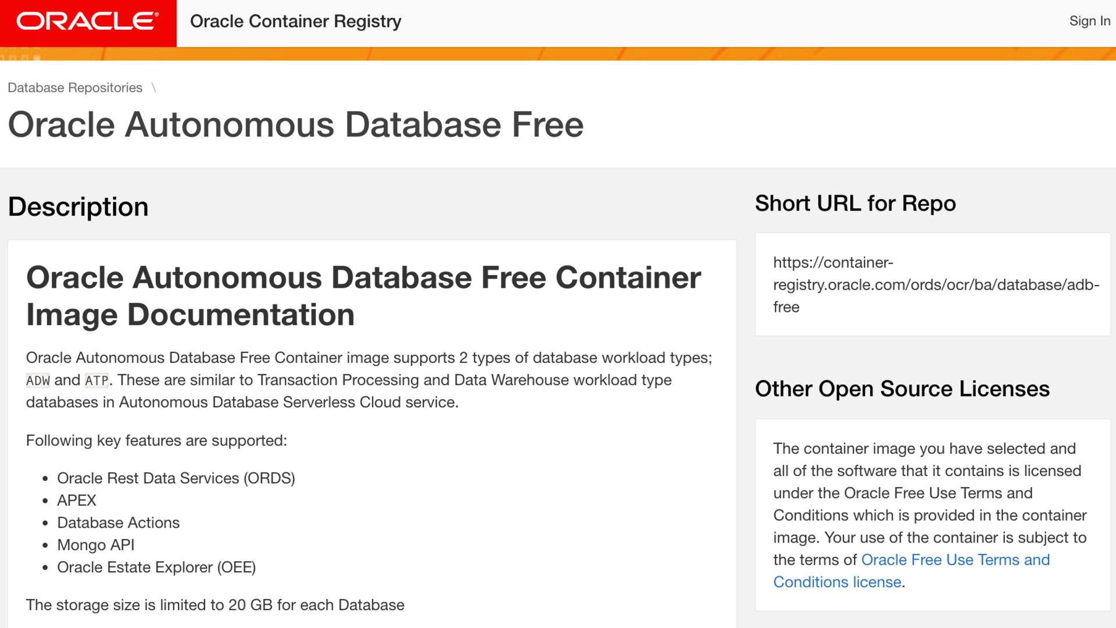Click the Oracle Autonomous Database Free page title

pos(295,124)
